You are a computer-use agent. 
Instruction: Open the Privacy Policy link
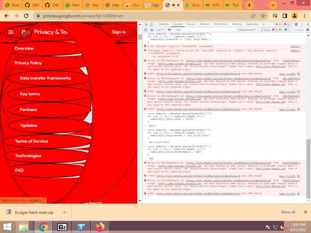coord(28,63)
